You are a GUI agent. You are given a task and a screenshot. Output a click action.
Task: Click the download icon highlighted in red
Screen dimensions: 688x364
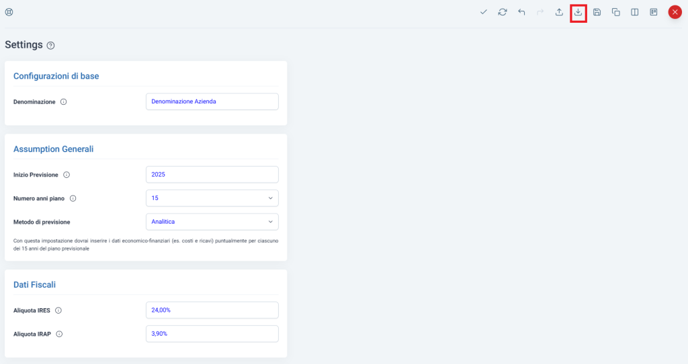click(x=578, y=12)
